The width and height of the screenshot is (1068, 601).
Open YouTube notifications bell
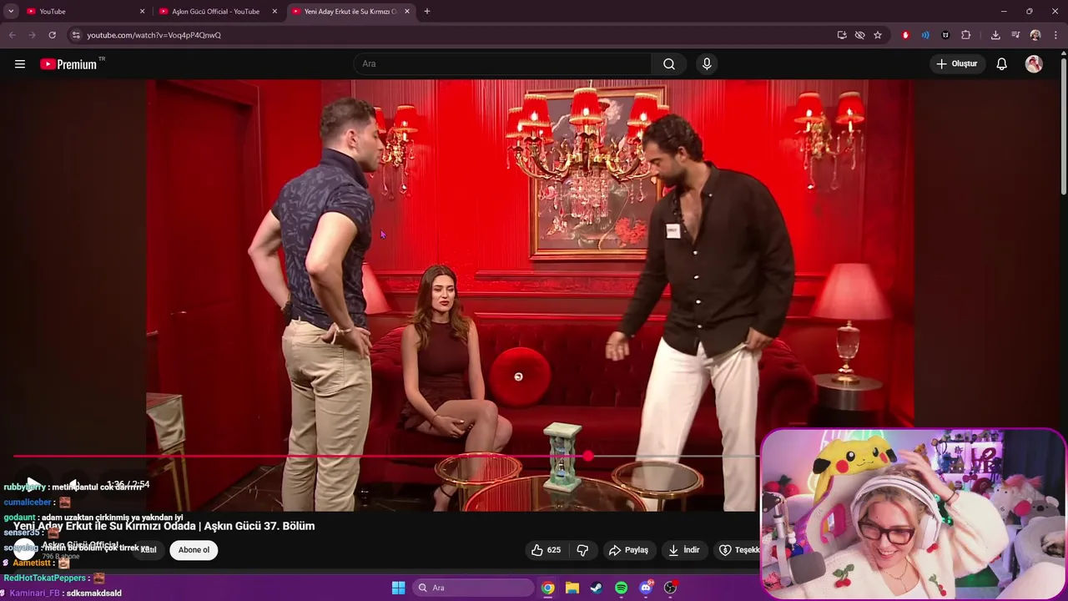(x=1002, y=64)
